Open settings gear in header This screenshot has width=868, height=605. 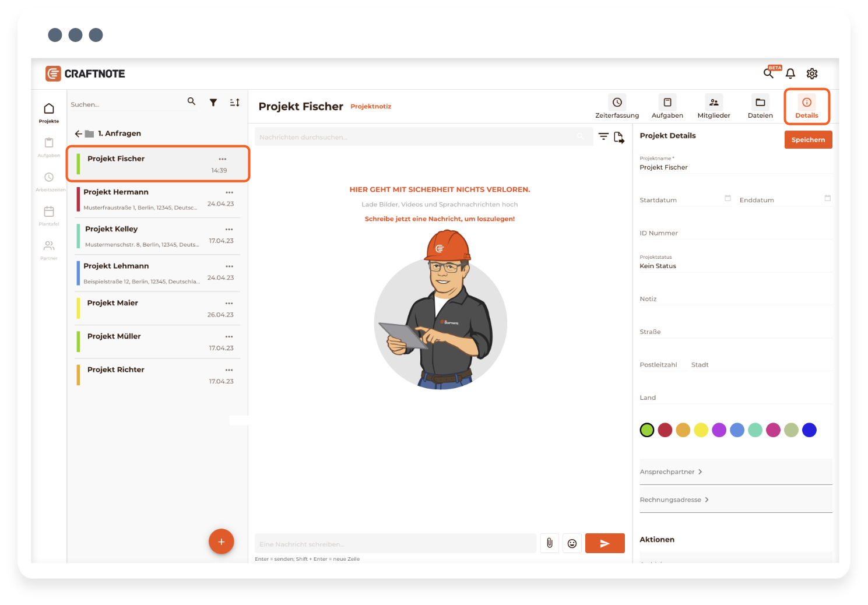point(812,73)
